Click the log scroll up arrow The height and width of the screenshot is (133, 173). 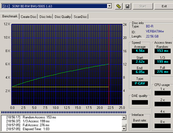coord(124,118)
